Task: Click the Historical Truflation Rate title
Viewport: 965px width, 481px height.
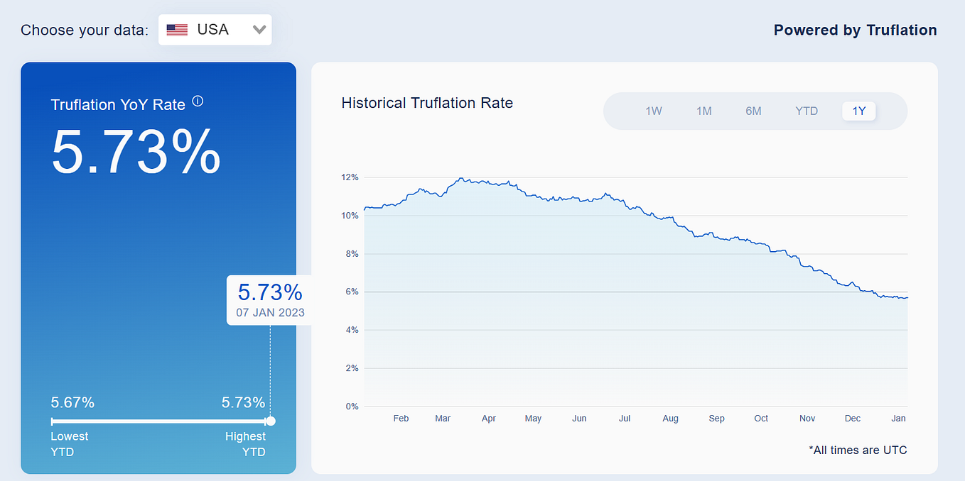Action: tap(426, 103)
